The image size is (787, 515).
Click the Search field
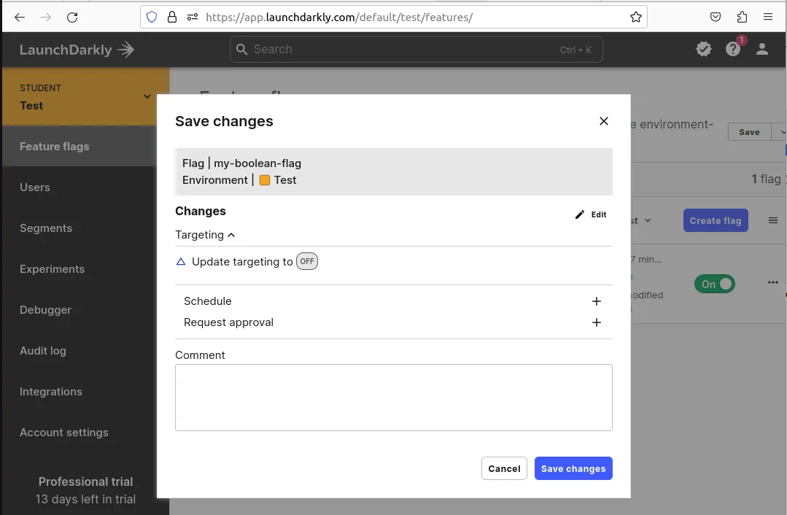(x=416, y=49)
